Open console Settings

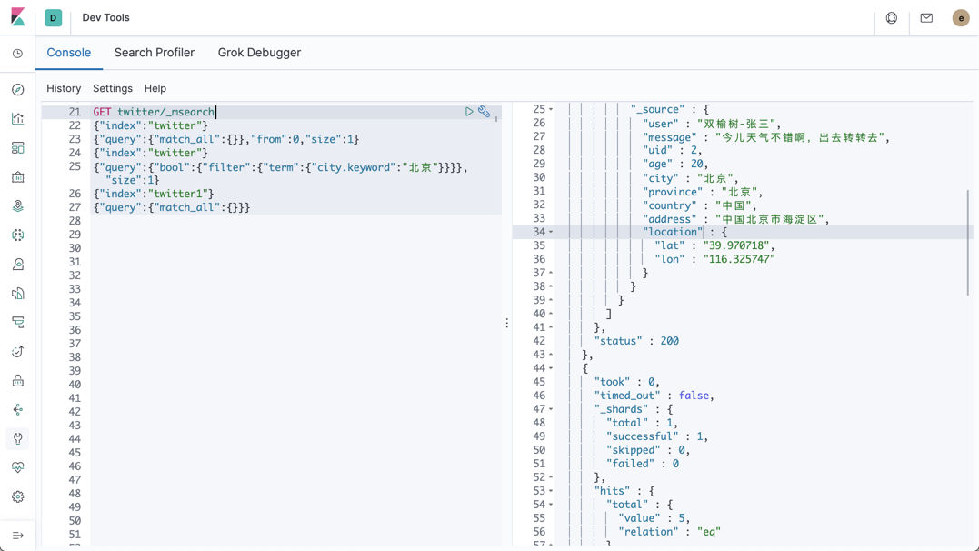click(113, 88)
